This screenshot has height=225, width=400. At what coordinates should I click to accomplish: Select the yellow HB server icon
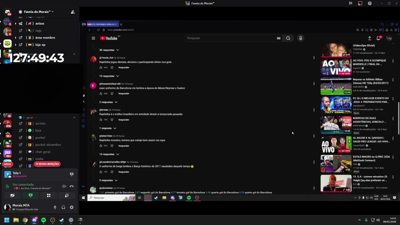click(7, 43)
